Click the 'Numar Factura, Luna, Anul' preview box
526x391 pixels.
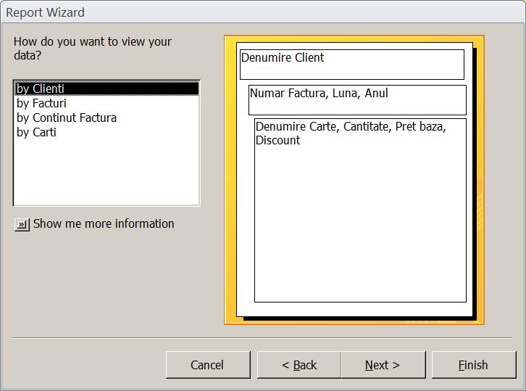coord(357,100)
